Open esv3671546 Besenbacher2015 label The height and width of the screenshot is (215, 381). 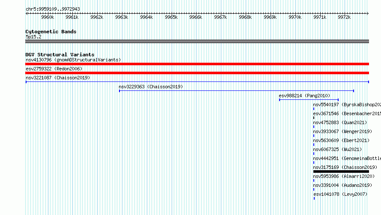pyautogui.click(x=347, y=113)
